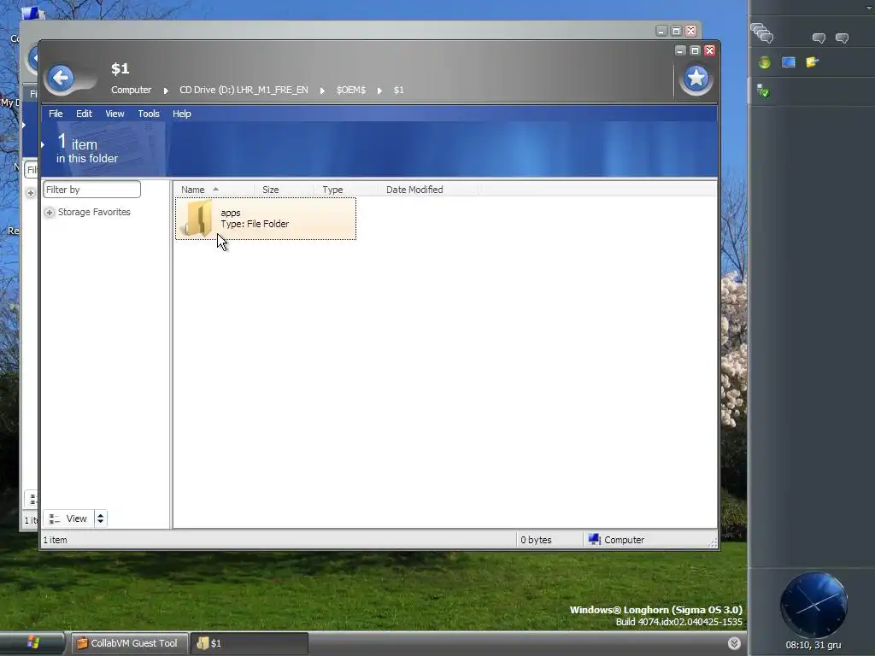Sort by the Size column header
This screenshot has width=875, height=656.
[284, 190]
